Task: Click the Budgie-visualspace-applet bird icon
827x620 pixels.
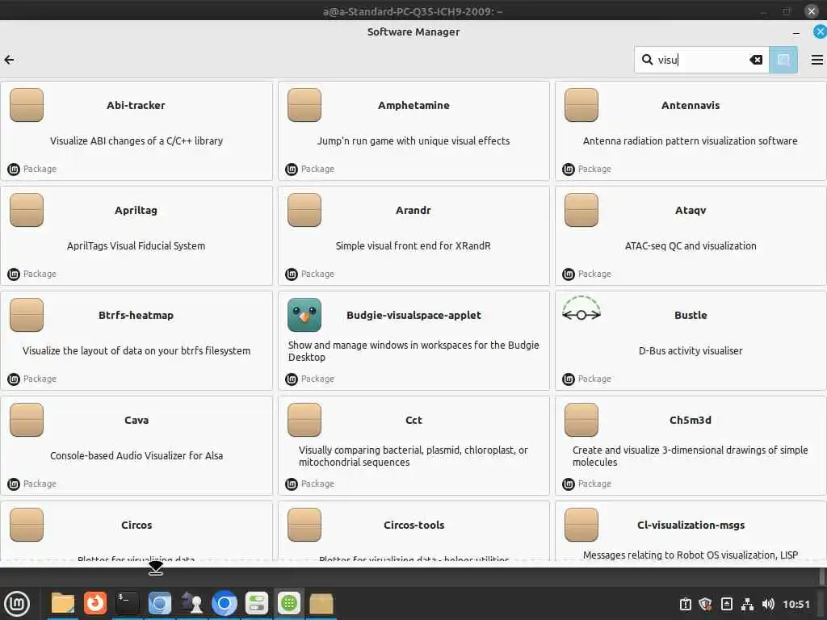Action: [x=304, y=315]
